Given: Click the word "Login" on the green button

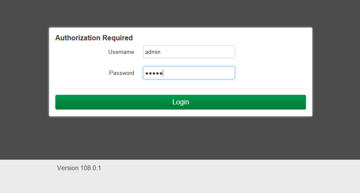Looking at the screenshot, I should [181, 102].
